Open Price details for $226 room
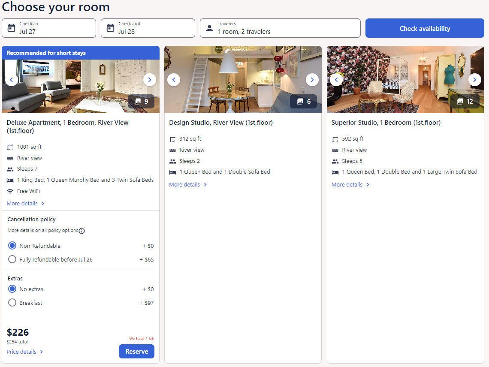The width and height of the screenshot is (489, 367). click(x=25, y=352)
